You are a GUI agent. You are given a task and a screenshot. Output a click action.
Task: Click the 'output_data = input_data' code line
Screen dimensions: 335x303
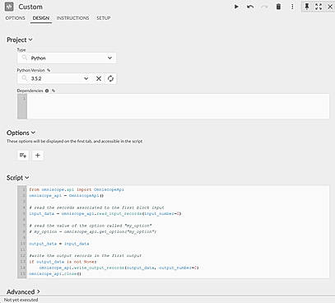tap(59, 244)
